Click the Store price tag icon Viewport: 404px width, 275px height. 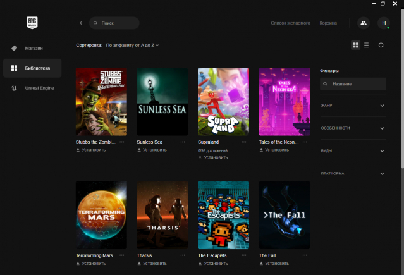click(x=14, y=48)
